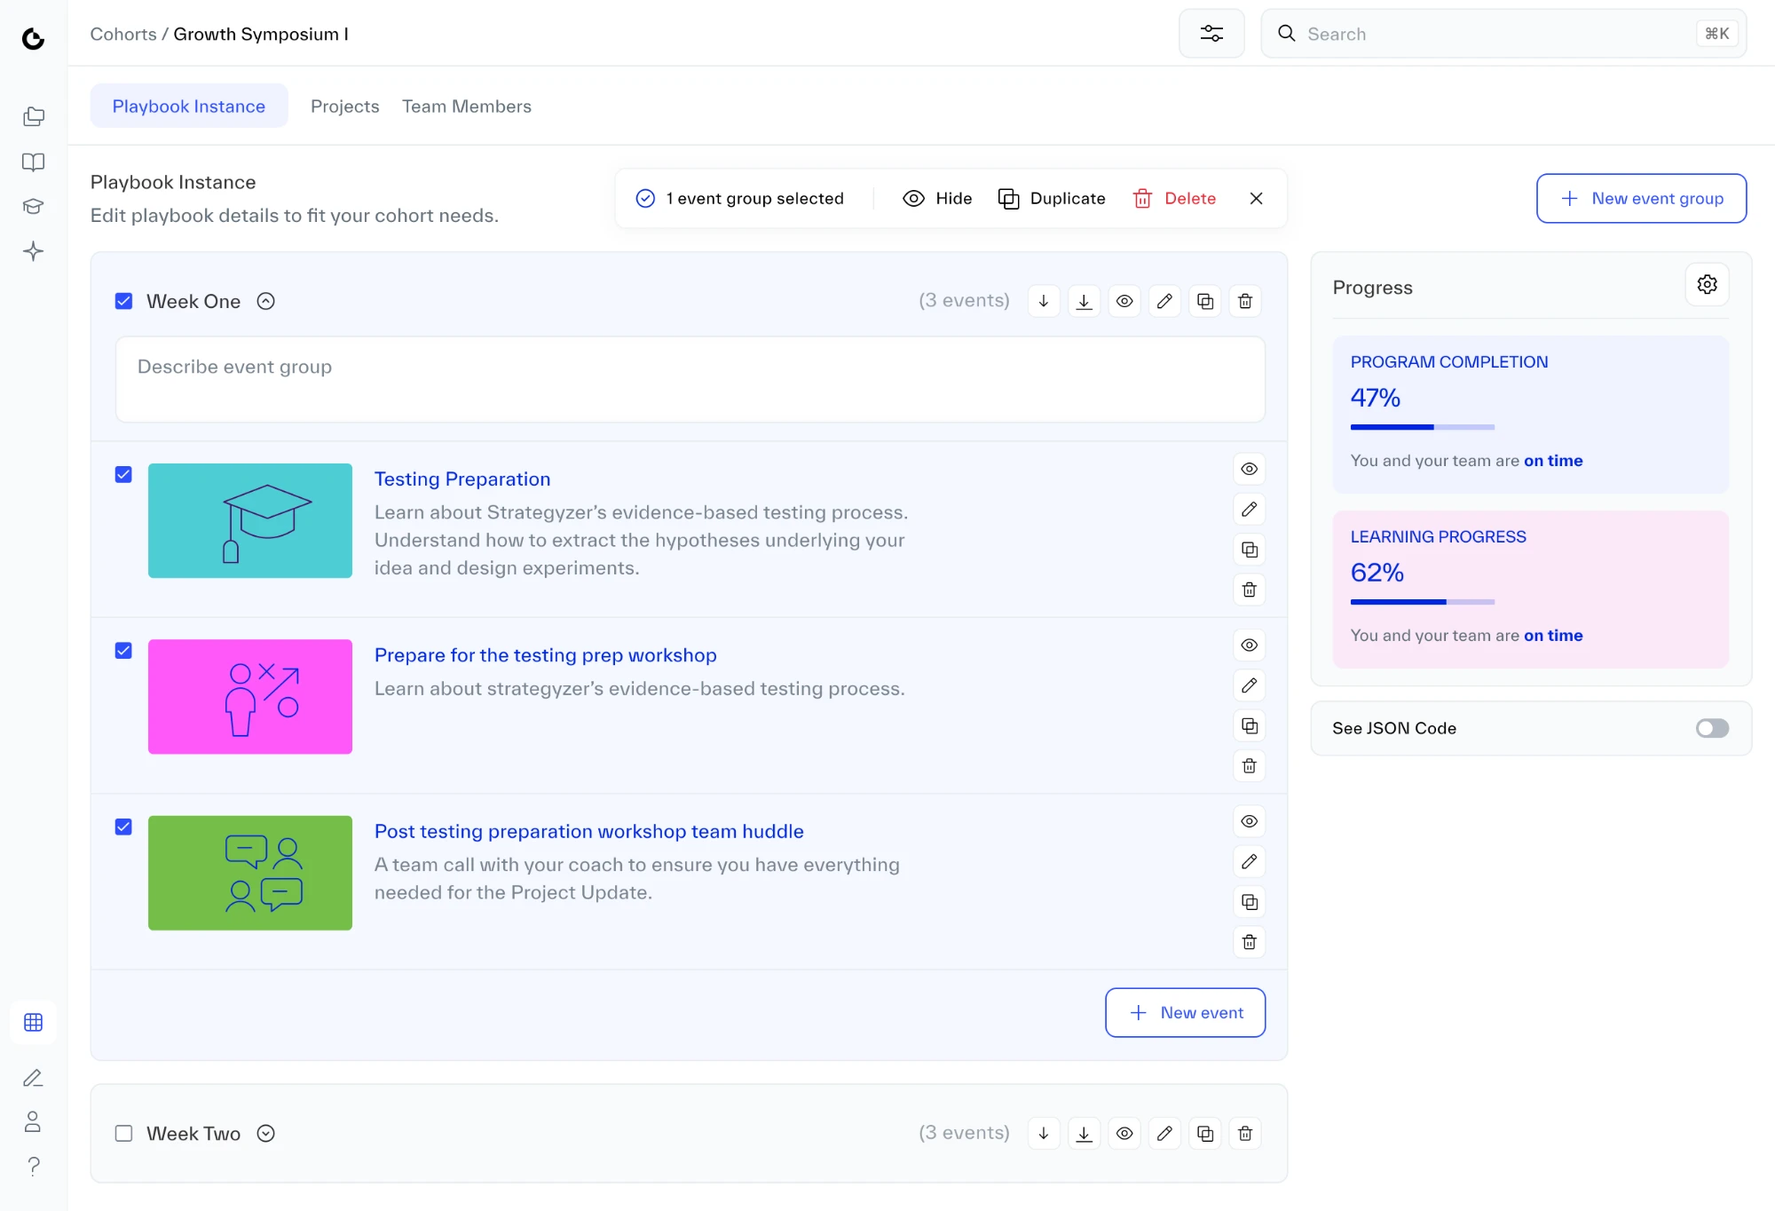Click the New event button

click(1185, 1012)
